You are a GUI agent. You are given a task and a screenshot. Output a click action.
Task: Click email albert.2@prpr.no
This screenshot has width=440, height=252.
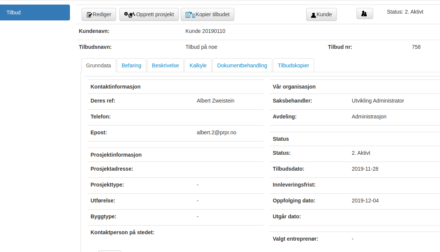(216, 132)
